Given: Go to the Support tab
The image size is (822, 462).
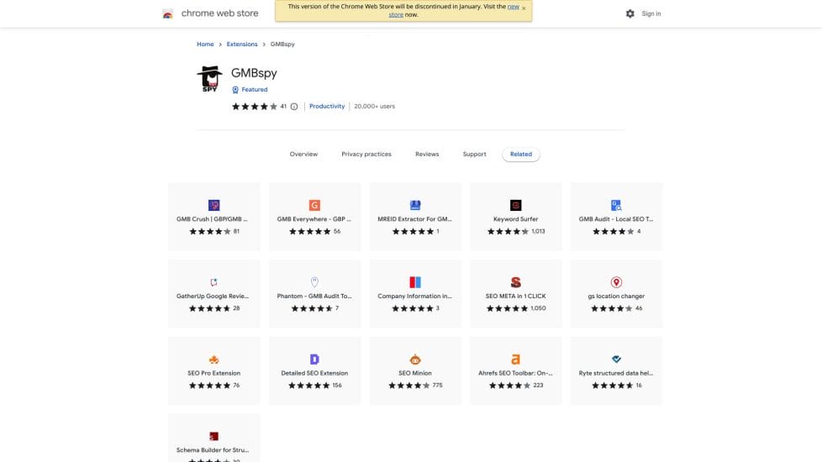Looking at the screenshot, I should coord(474,155).
